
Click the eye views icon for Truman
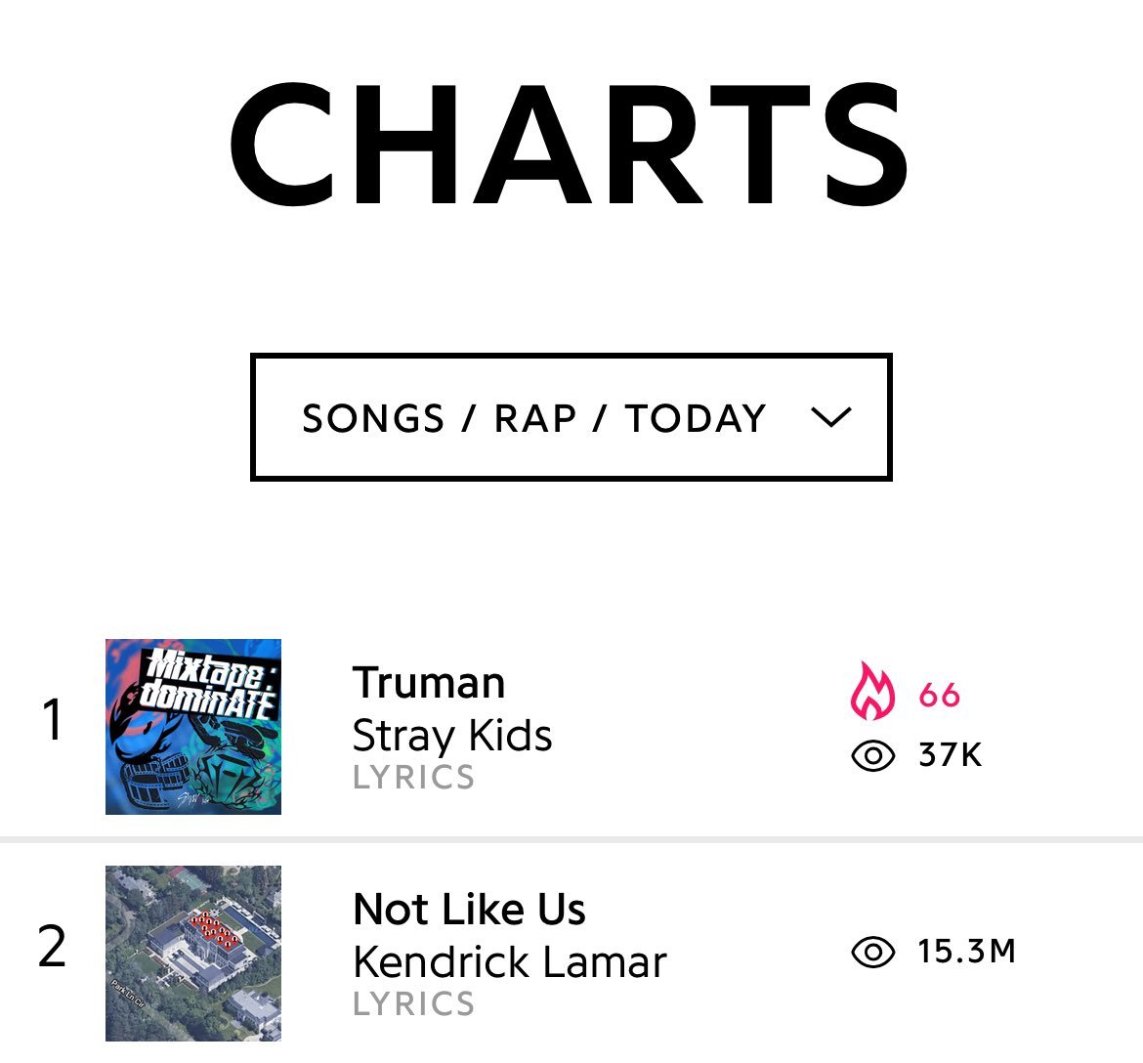(872, 755)
